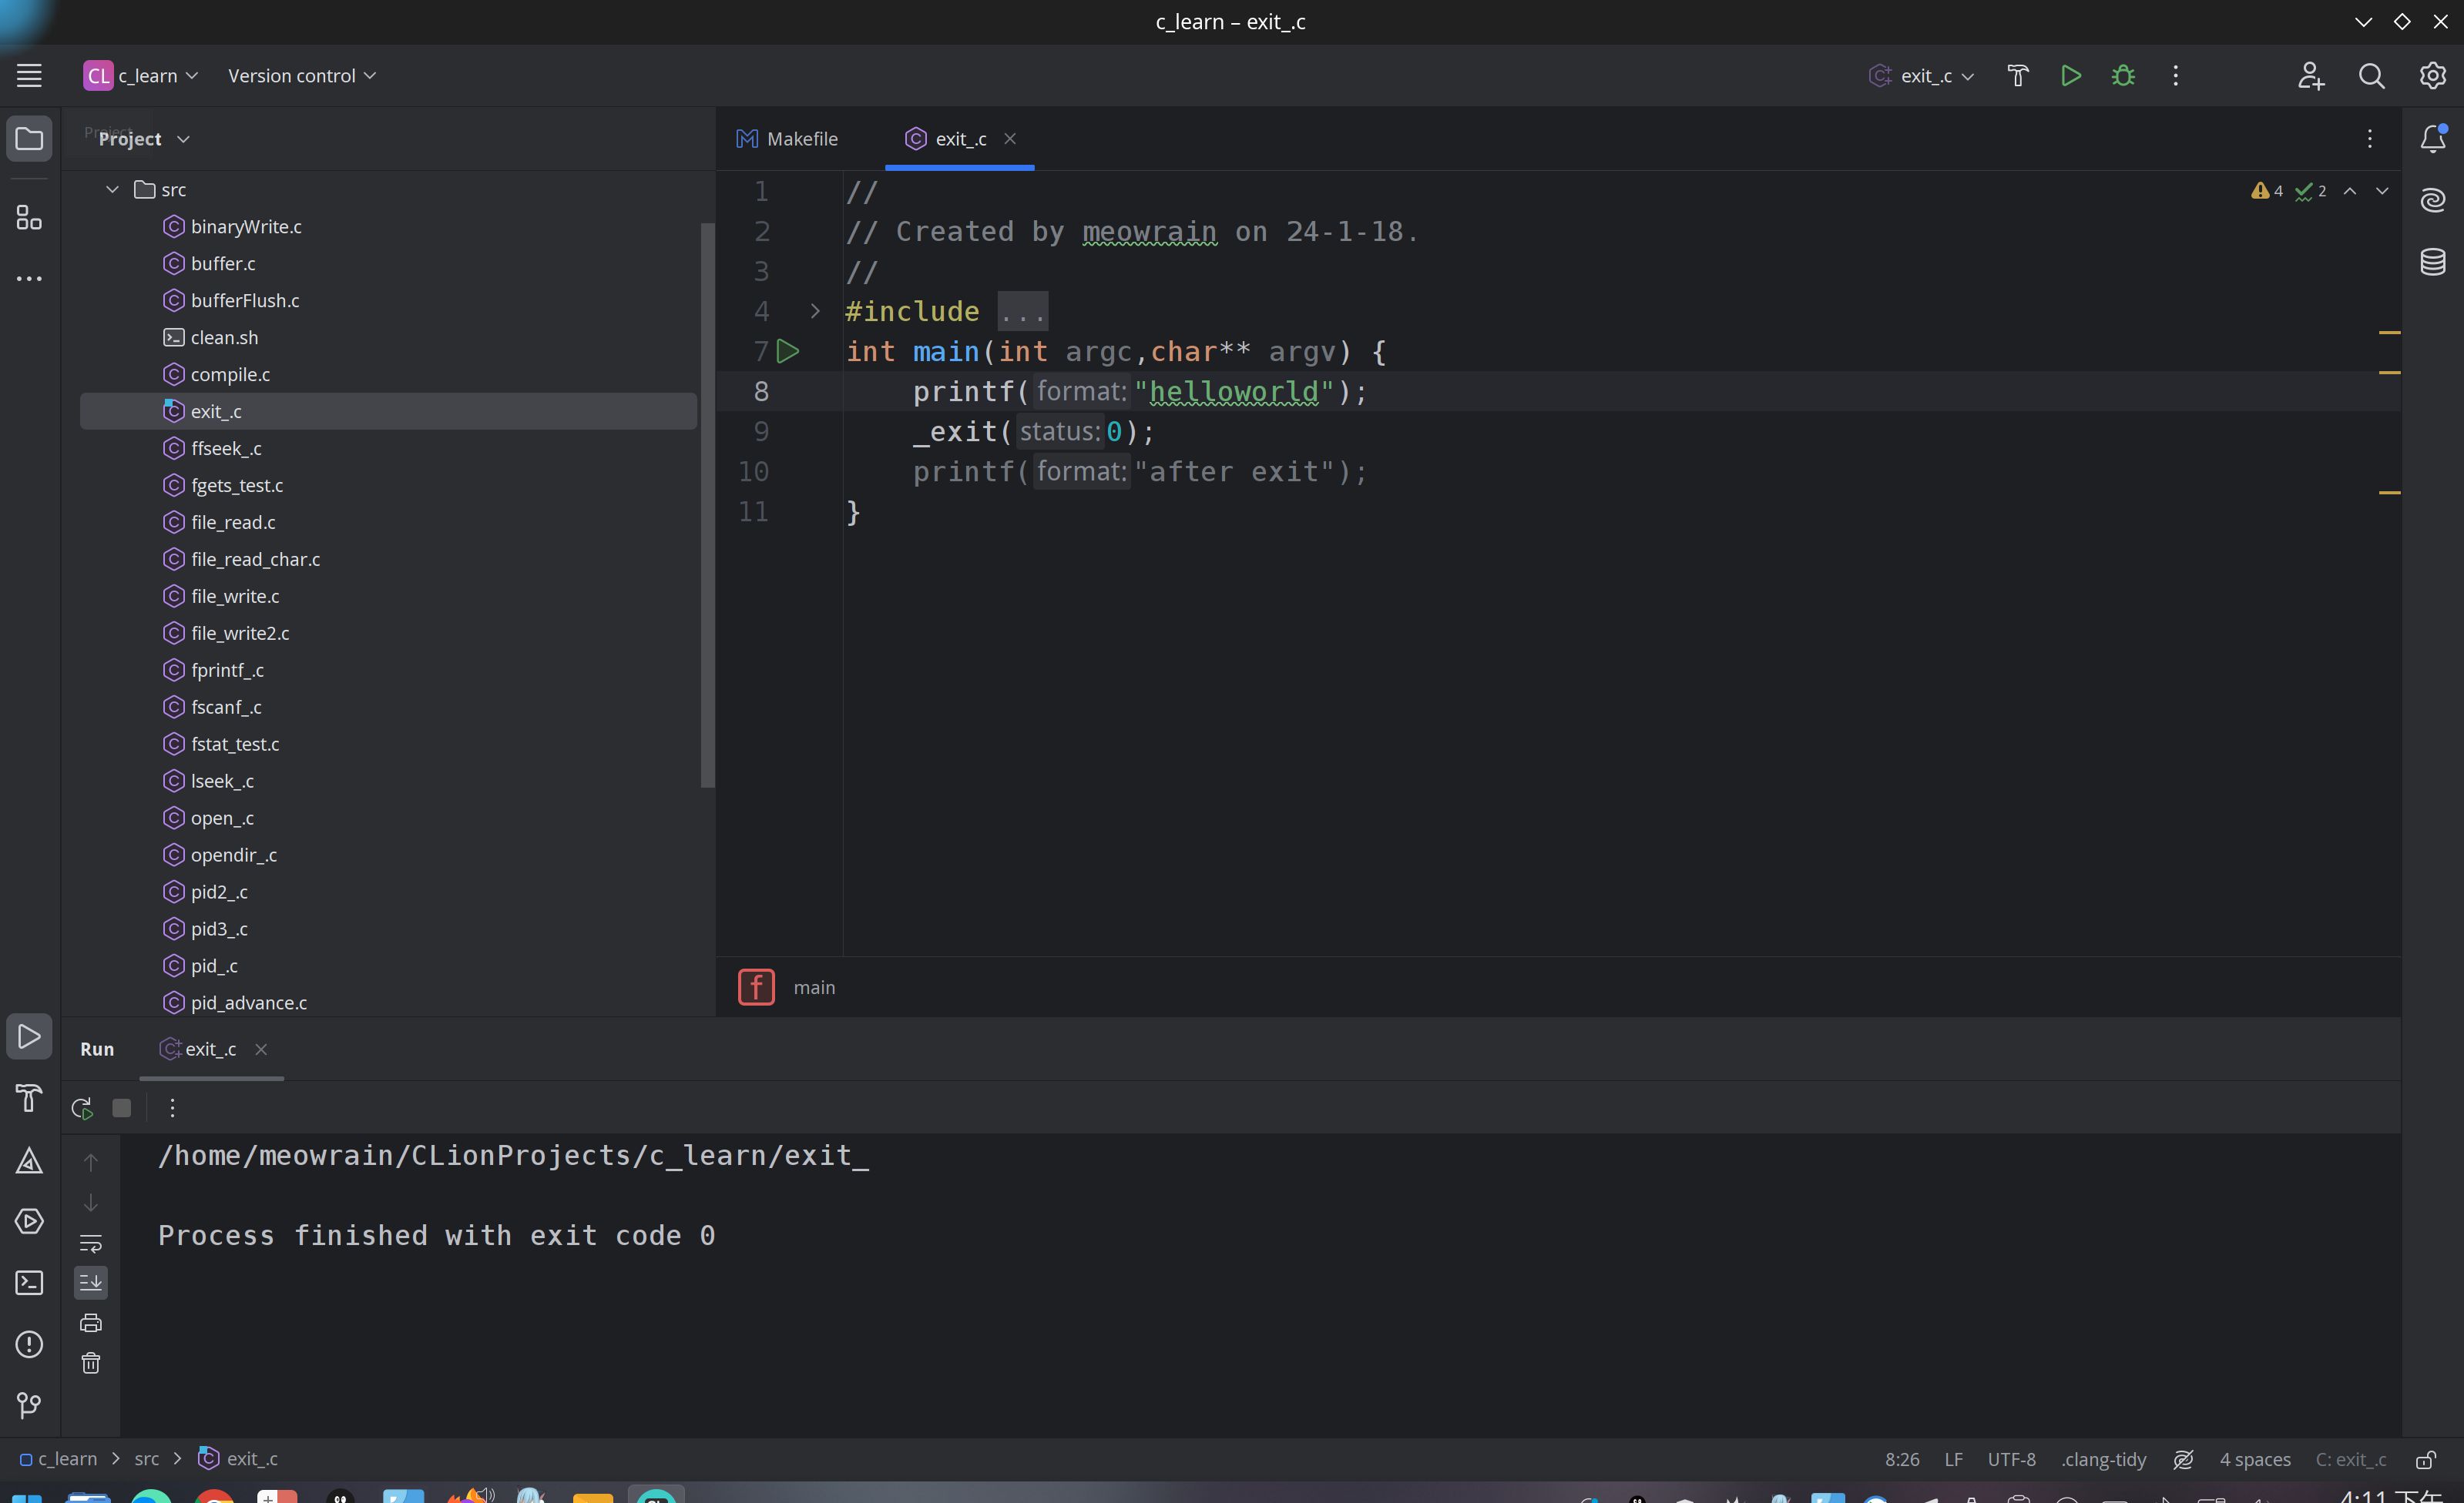Collapse the src folder tree
The image size is (2464, 1503).
tap(112, 190)
